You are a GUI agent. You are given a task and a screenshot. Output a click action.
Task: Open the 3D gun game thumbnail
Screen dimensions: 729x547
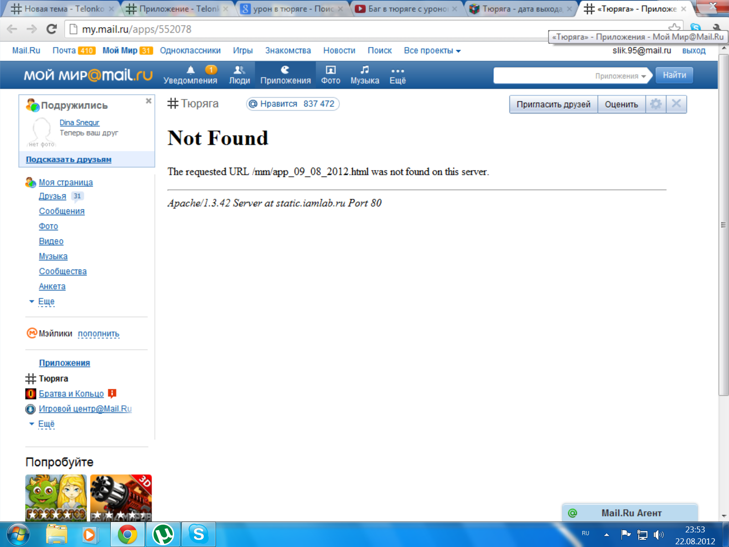(x=121, y=498)
